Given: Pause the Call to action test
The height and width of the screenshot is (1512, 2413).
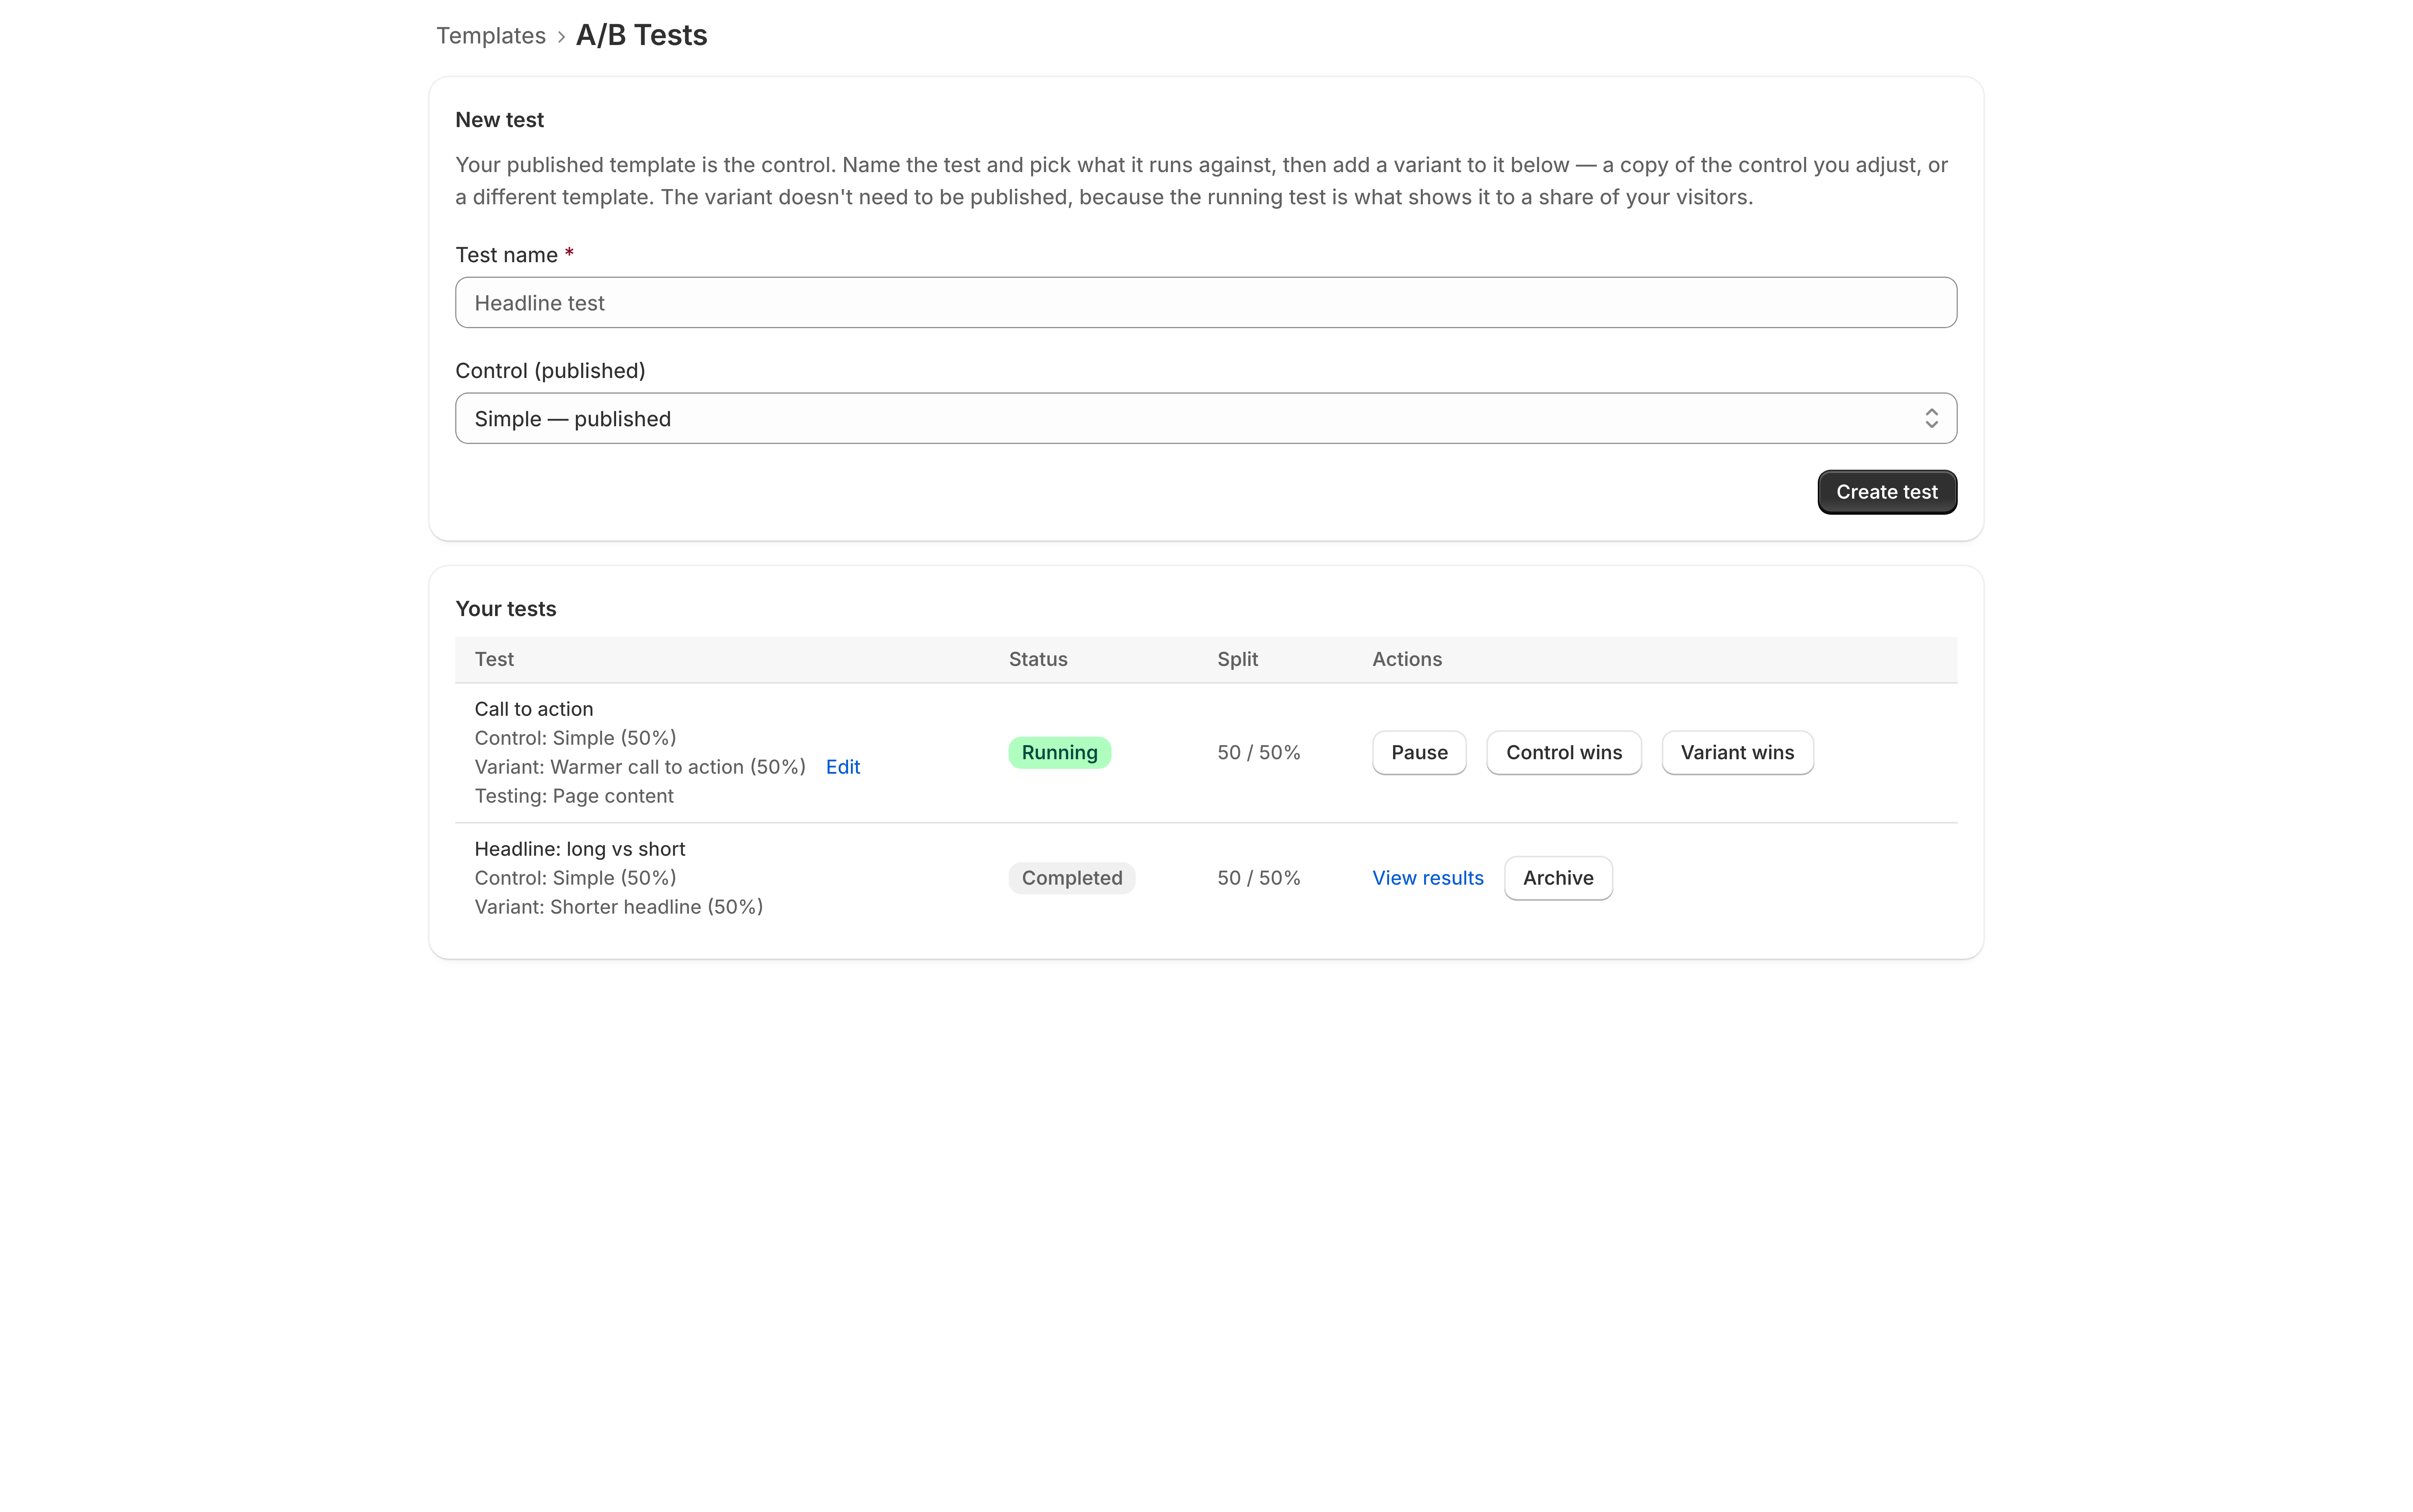Looking at the screenshot, I should pyautogui.click(x=1418, y=753).
